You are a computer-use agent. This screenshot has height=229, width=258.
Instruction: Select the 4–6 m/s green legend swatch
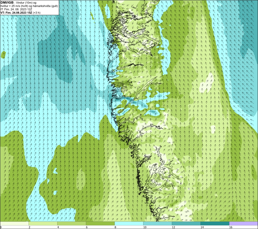click(71, 223)
